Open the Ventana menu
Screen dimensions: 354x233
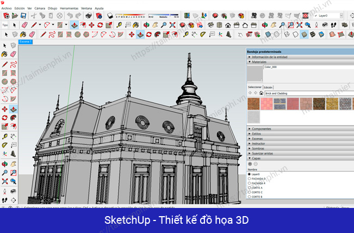click(x=86, y=8)
